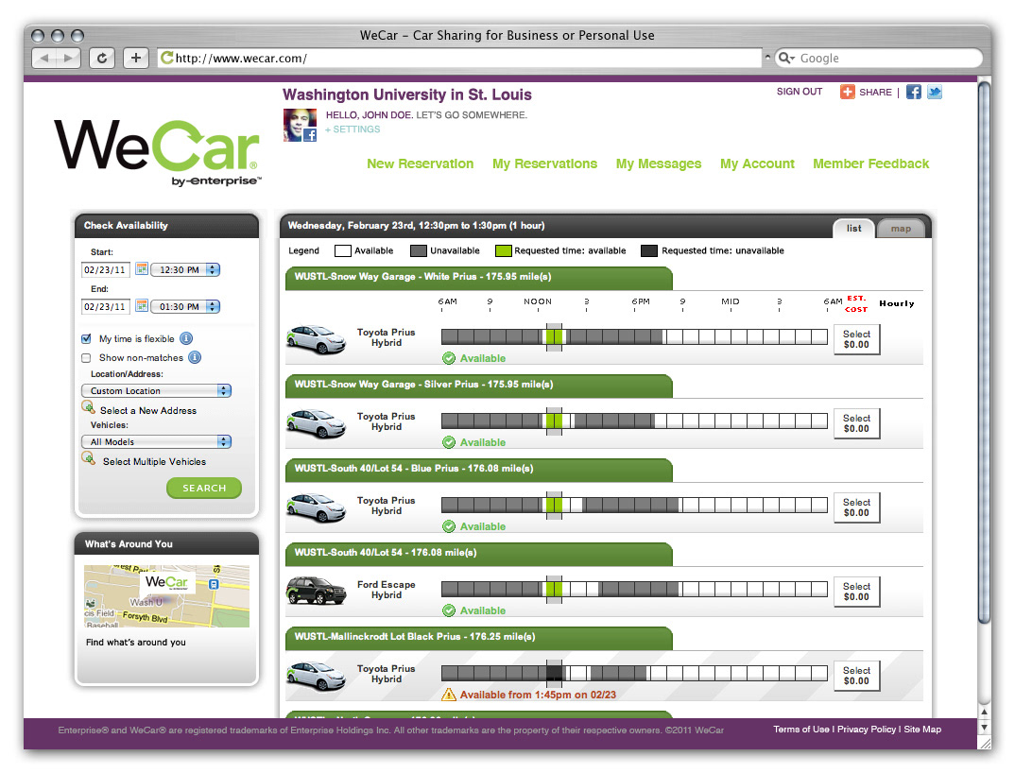Viewport: 1015px width, 773px height.
Task: Click the Google search magnifier icon
Action: click(785, 59)
